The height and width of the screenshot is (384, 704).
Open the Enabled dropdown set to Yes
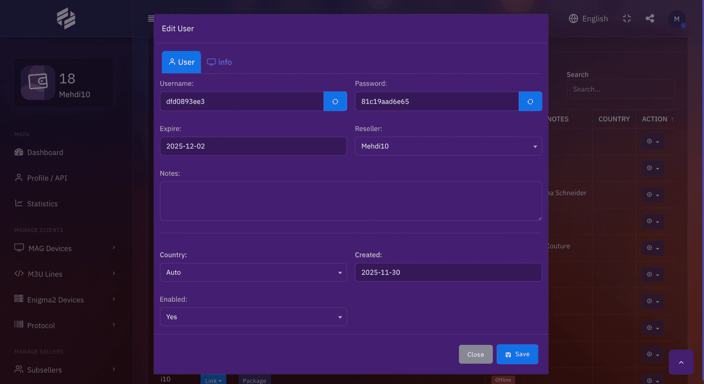[253, 317]
